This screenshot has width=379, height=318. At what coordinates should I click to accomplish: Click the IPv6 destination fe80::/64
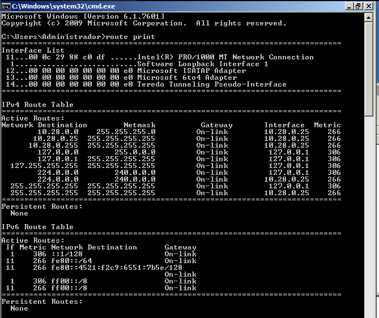tap(71, 261)
